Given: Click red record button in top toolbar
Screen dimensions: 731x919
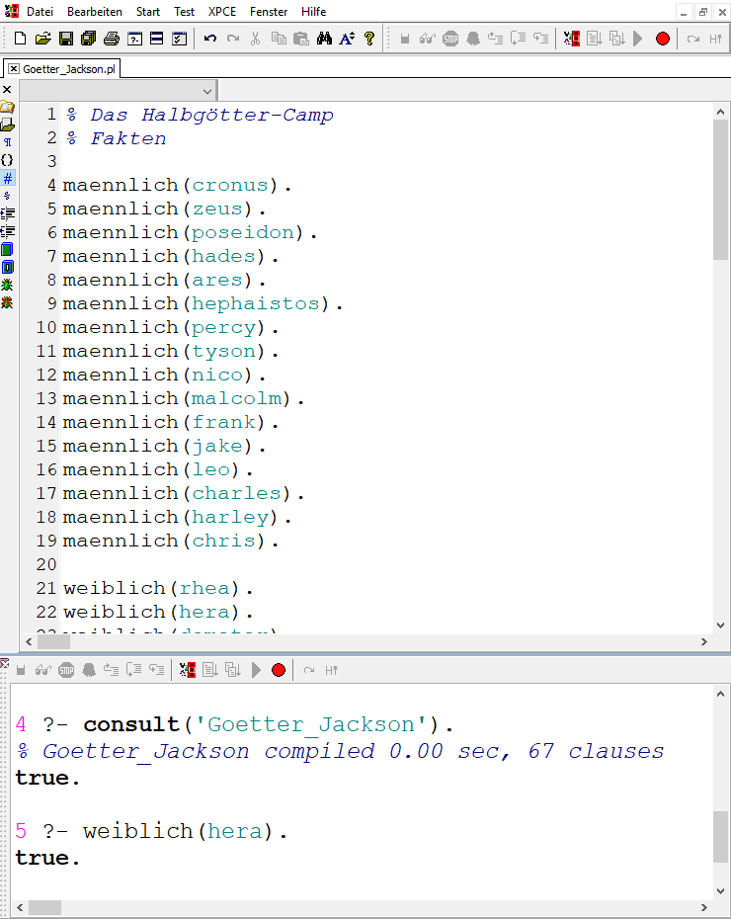Looking at the screenshot, I should (663, 39).
